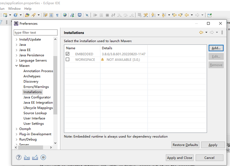Click the Export preferences icon

click(35, 157)
